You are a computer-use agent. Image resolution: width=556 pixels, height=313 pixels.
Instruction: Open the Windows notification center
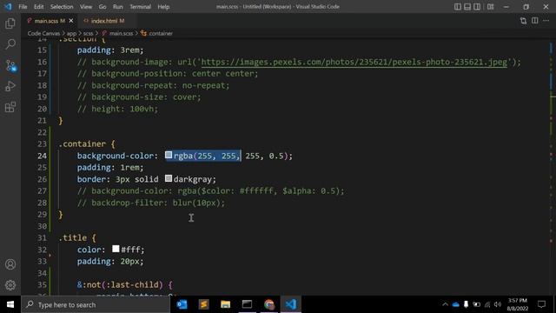pos(541,304)
